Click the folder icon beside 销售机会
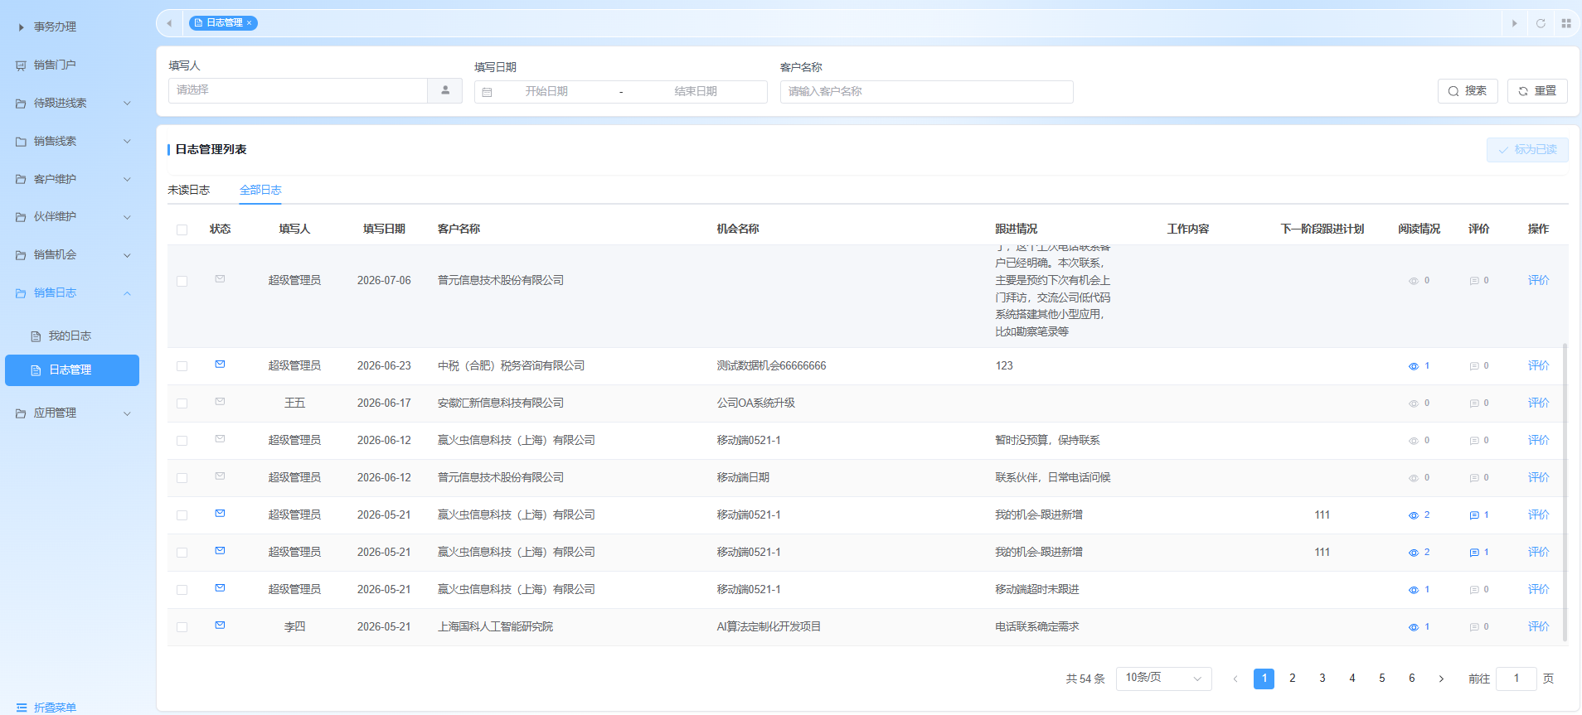 click(x=21, y=255)
